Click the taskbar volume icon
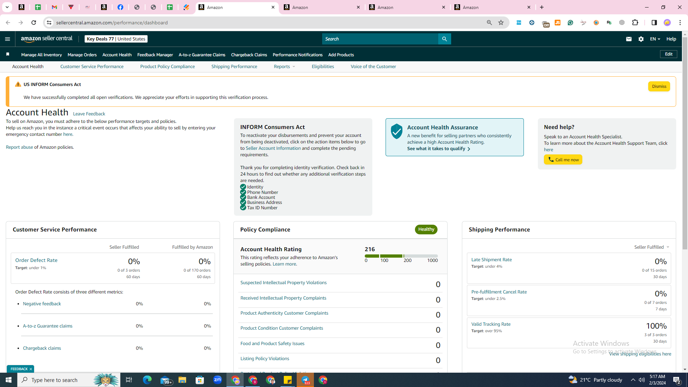 point(642,380)
